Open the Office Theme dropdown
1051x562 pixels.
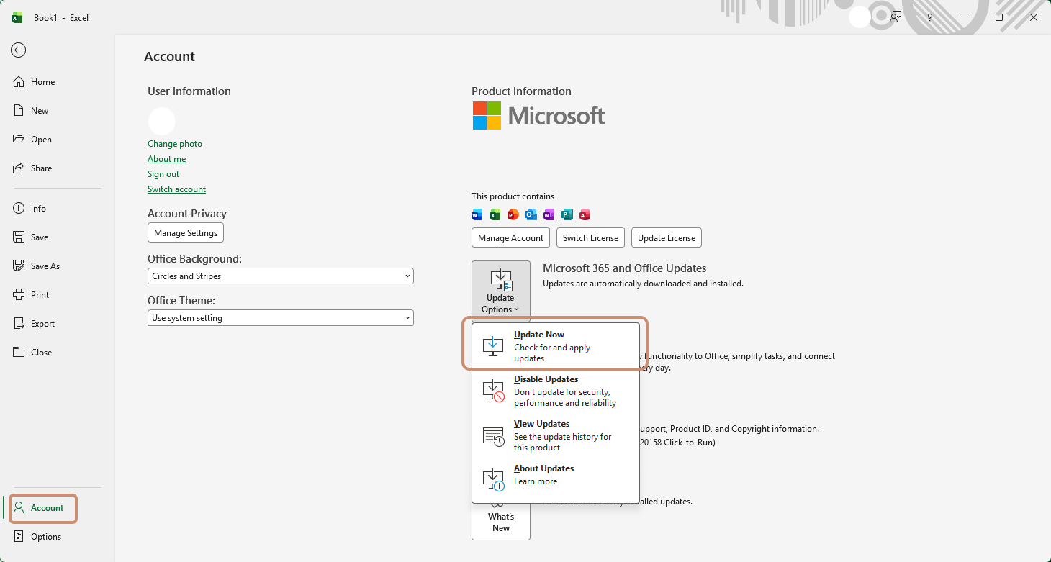click(281, 318)
